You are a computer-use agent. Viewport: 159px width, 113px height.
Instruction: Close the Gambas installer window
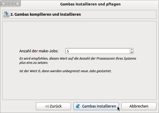pos(4,4)
